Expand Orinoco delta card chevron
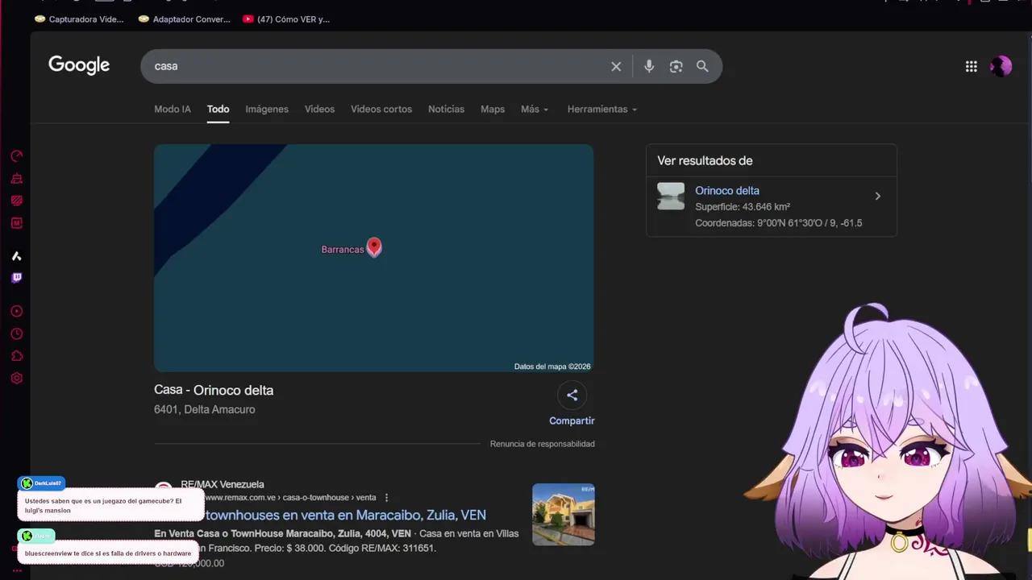 point(878,196)
